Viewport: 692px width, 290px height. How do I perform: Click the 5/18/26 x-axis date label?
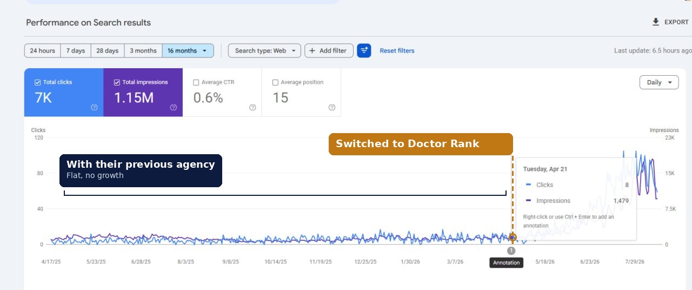[545, 262]
